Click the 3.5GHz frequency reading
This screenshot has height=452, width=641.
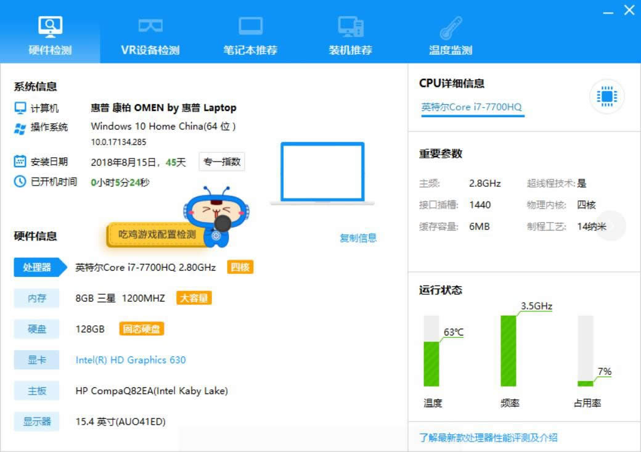pyautogui.click(x=536, y=306)
